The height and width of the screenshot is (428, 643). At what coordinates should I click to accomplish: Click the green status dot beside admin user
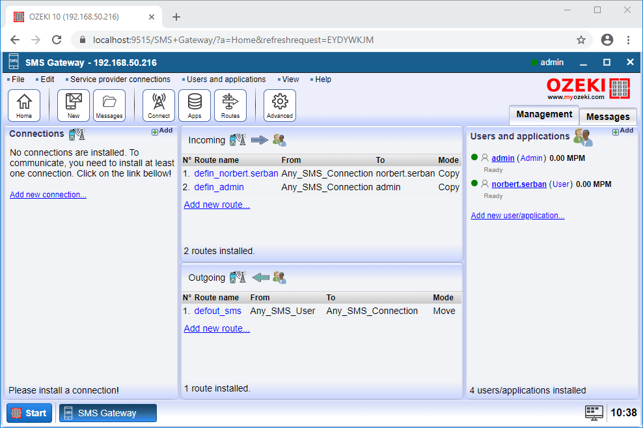[x=474, y=157]
